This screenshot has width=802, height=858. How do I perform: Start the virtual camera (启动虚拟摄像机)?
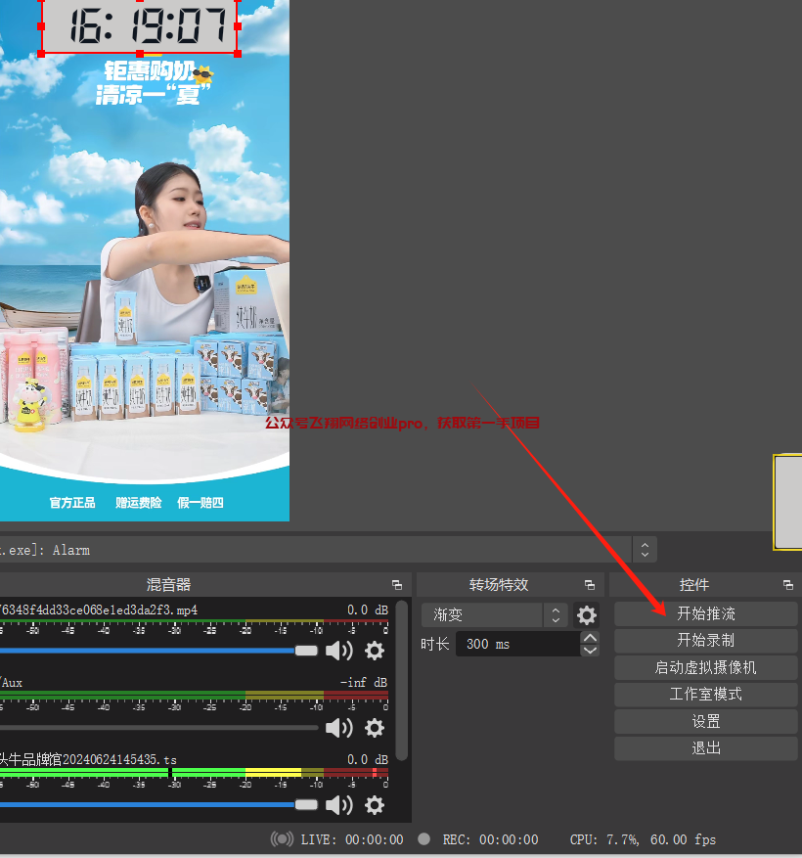[705, 667]
